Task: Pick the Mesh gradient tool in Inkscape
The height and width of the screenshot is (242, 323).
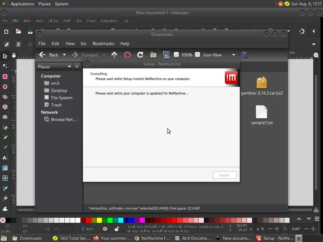Action: click(5, 178)
